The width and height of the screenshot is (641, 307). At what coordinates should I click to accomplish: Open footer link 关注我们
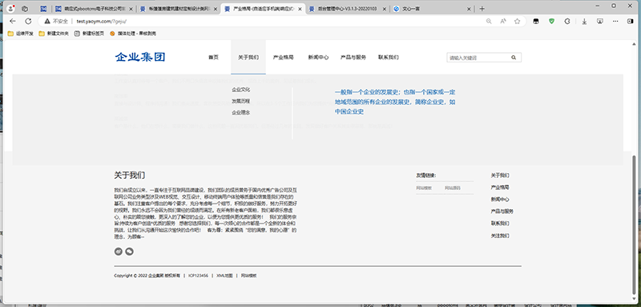click(x=500, y=236)
